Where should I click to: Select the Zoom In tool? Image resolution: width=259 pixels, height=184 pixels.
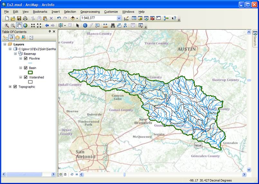[x=6, y=25]
